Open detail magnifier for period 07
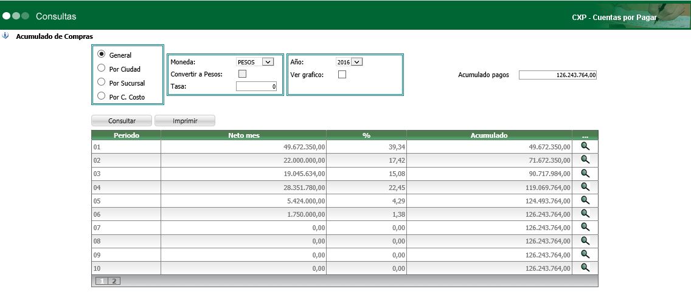The width and height of the screenshot is (691, 306). 585,227
